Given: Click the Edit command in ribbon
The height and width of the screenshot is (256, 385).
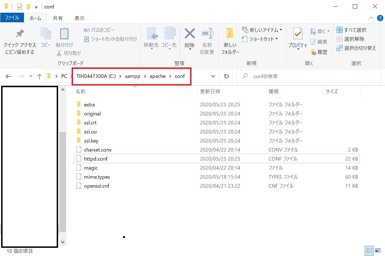Looking at the screenshot, I should point(319,42).
